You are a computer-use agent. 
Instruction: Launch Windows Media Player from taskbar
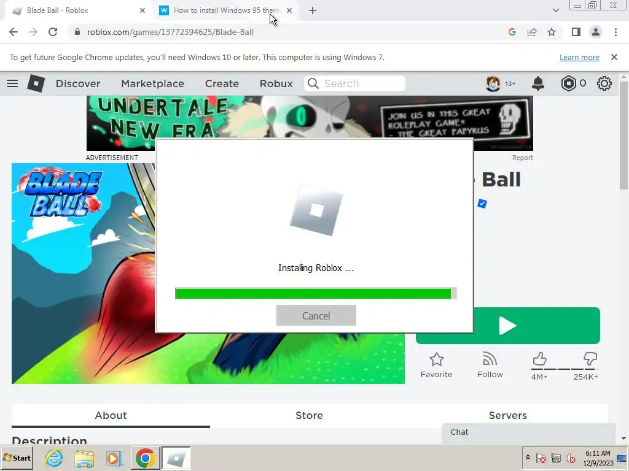114,458
